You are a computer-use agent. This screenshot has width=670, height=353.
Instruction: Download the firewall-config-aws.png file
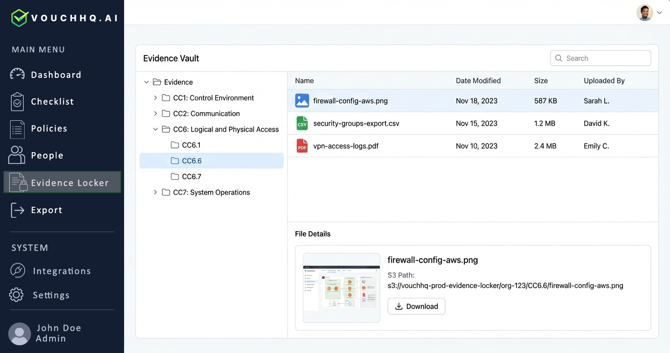(416, 307)
